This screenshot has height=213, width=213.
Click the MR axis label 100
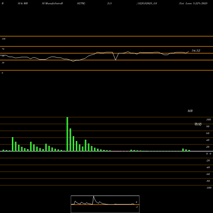[208, 120]
